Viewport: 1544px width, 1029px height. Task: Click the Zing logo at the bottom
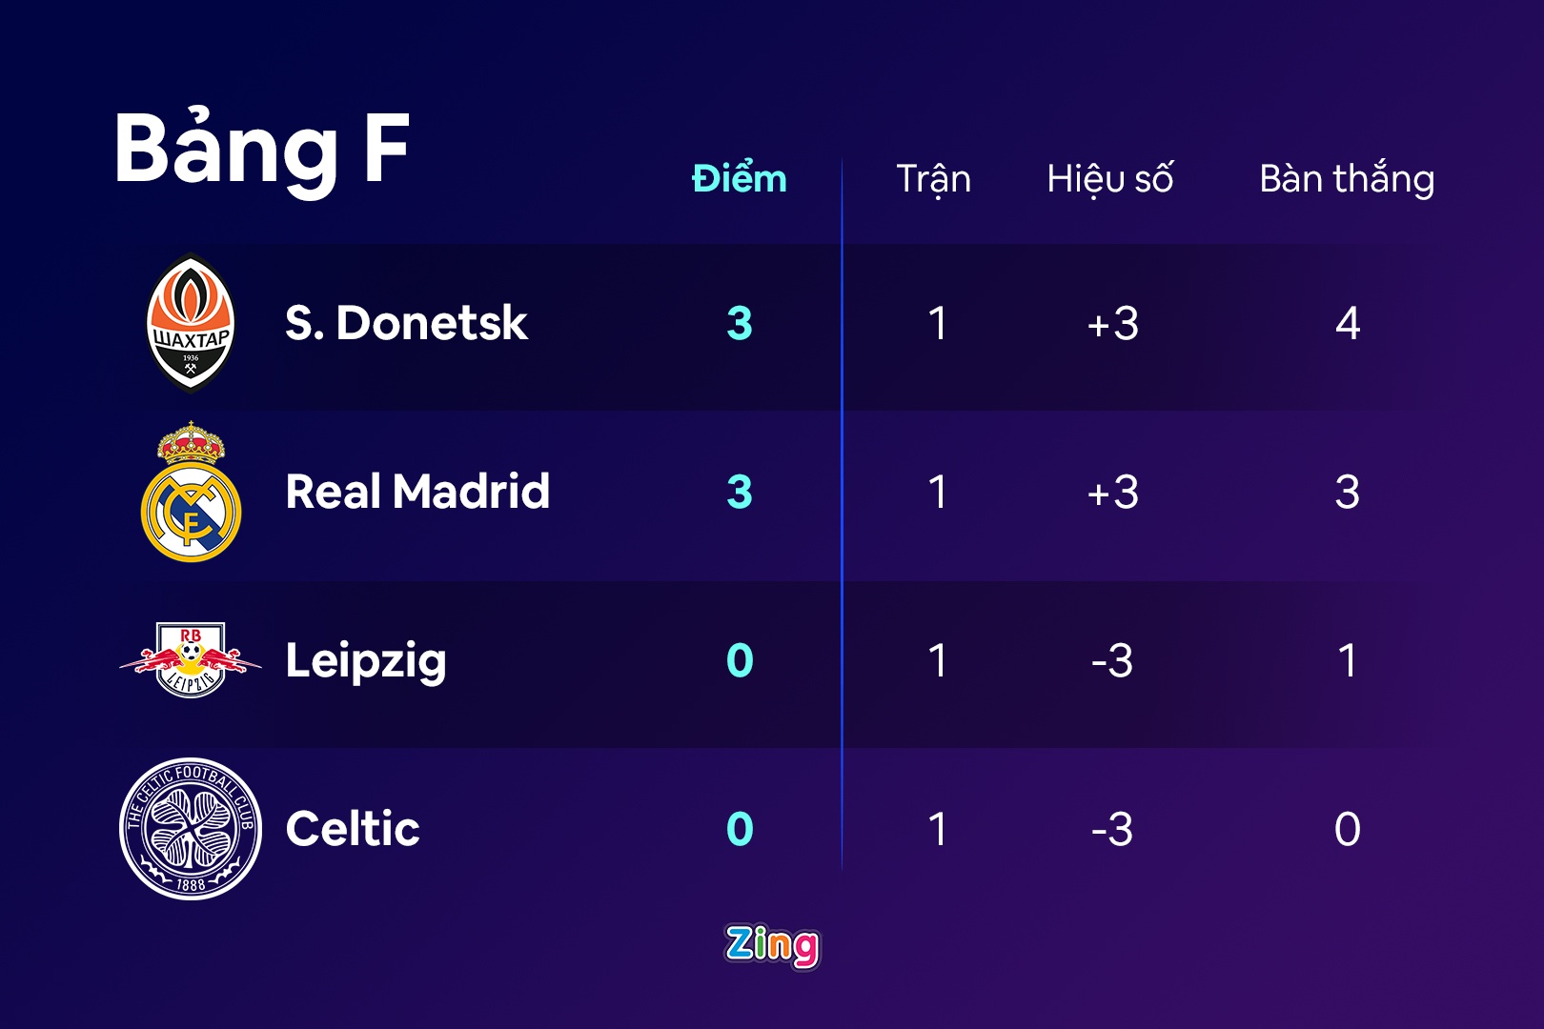[772, 946]
